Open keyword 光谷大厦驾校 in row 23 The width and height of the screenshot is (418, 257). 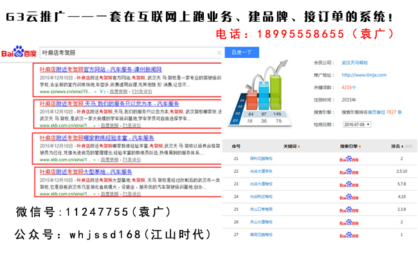[x=261, y=184]
